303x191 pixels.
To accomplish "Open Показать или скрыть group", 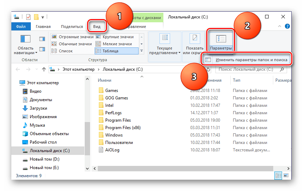I will [x=193, y=44].
